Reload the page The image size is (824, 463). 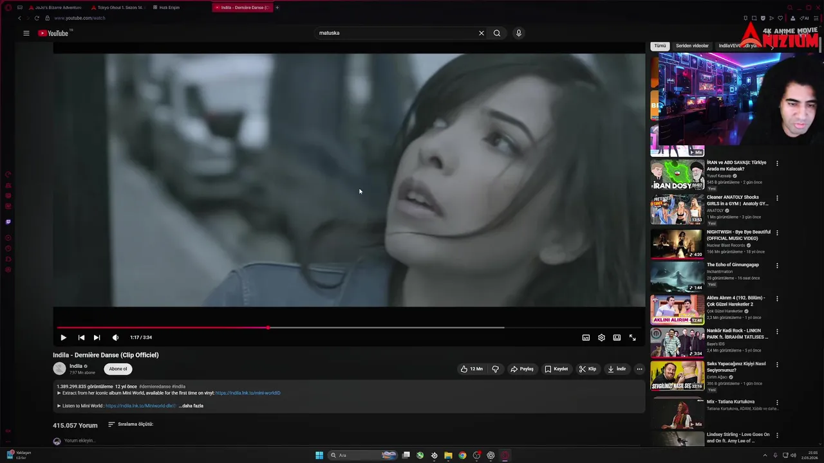click(37, 18)
